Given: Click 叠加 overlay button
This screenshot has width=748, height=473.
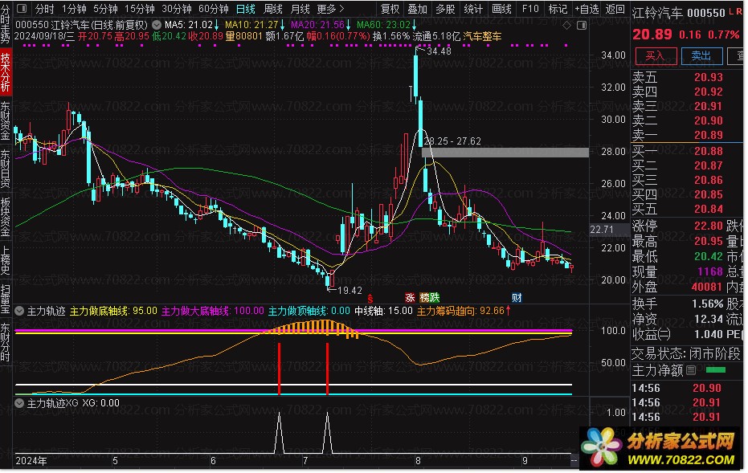Looking at the screenshot, I should pyautogui.click(x=418, y=9).
